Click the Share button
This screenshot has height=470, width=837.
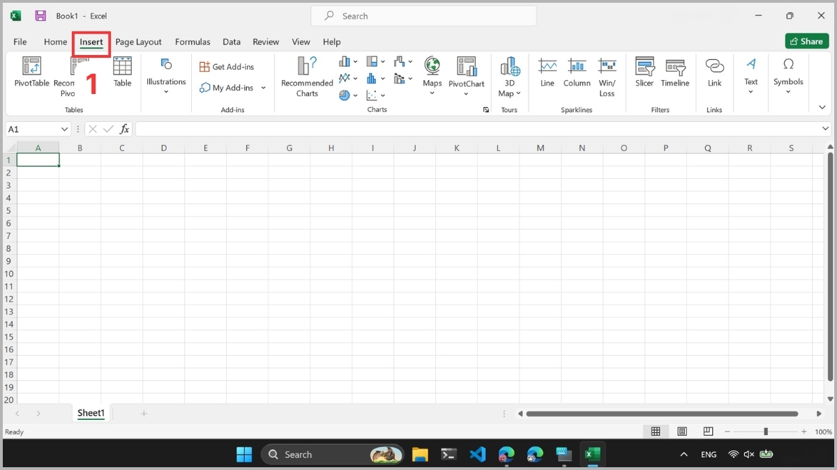tap(807, 41)
